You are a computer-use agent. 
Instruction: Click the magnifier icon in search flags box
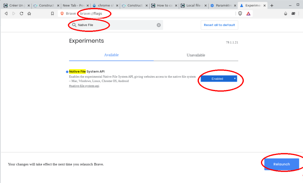pos(74,25)
